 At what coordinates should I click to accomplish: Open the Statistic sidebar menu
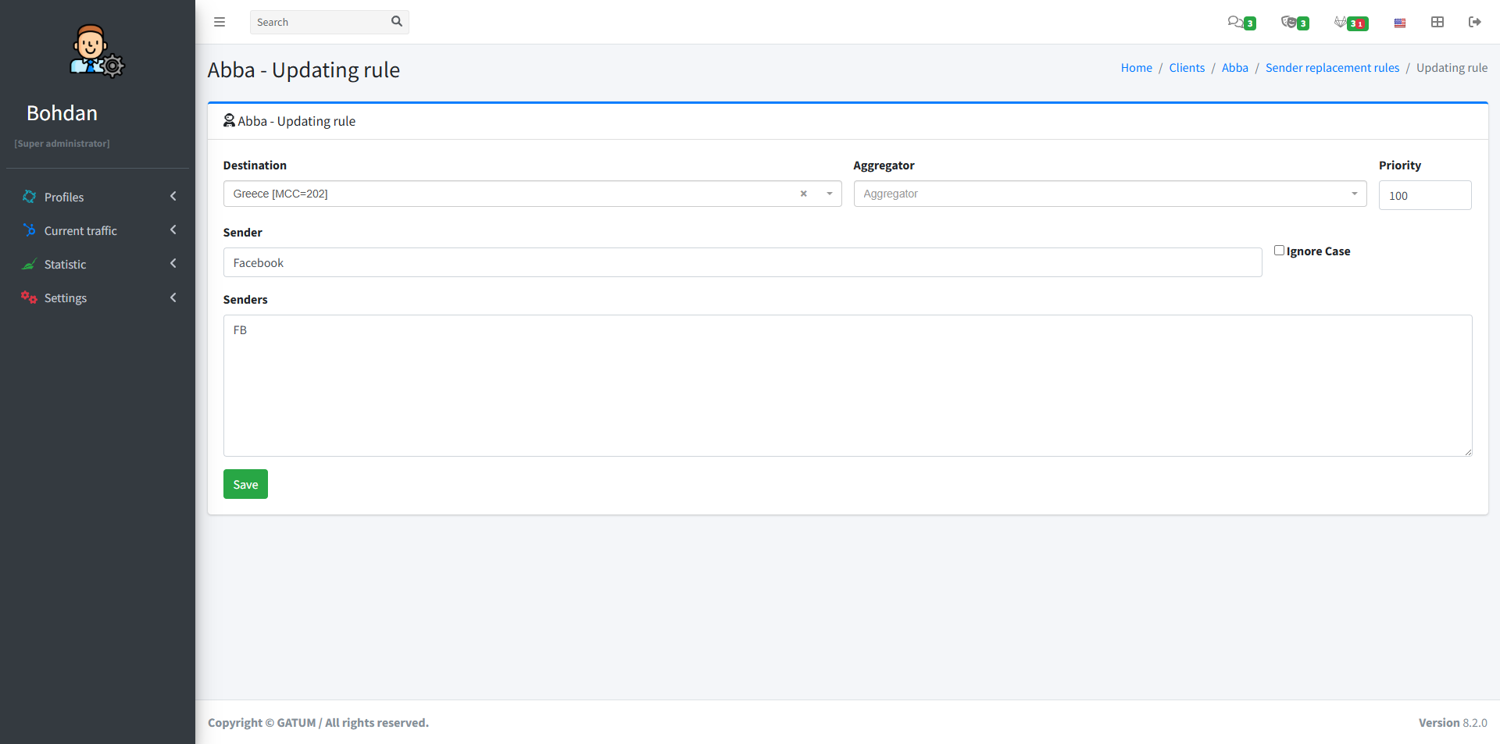point(98,264)
